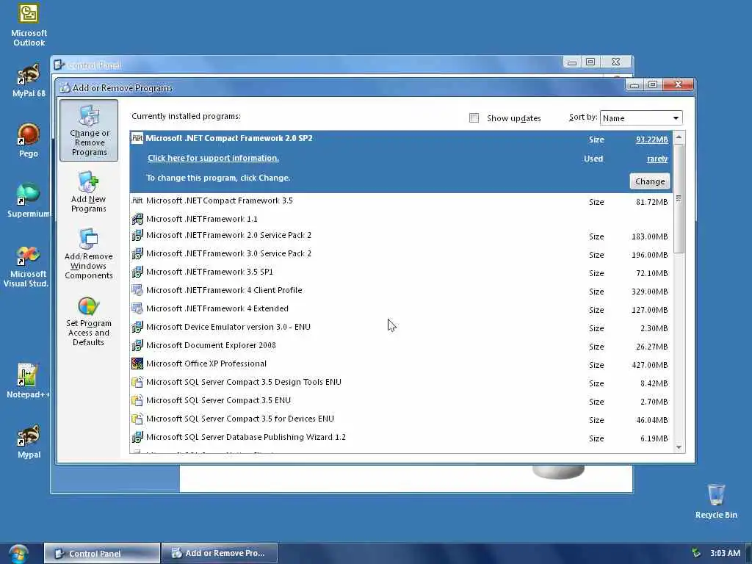
Task: Select Microsoft .NET Framework 4 Extended
Action: (401, 308)
